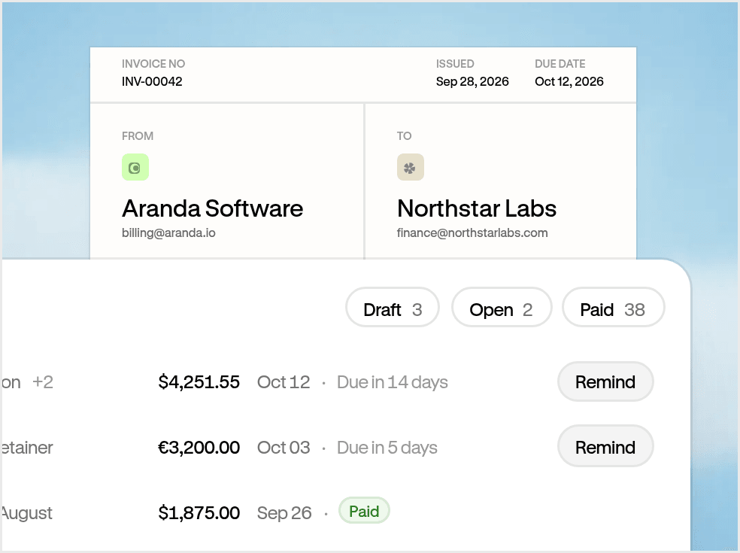Click the Sep 26 date in list
The image size is (740, 553).
284,513
